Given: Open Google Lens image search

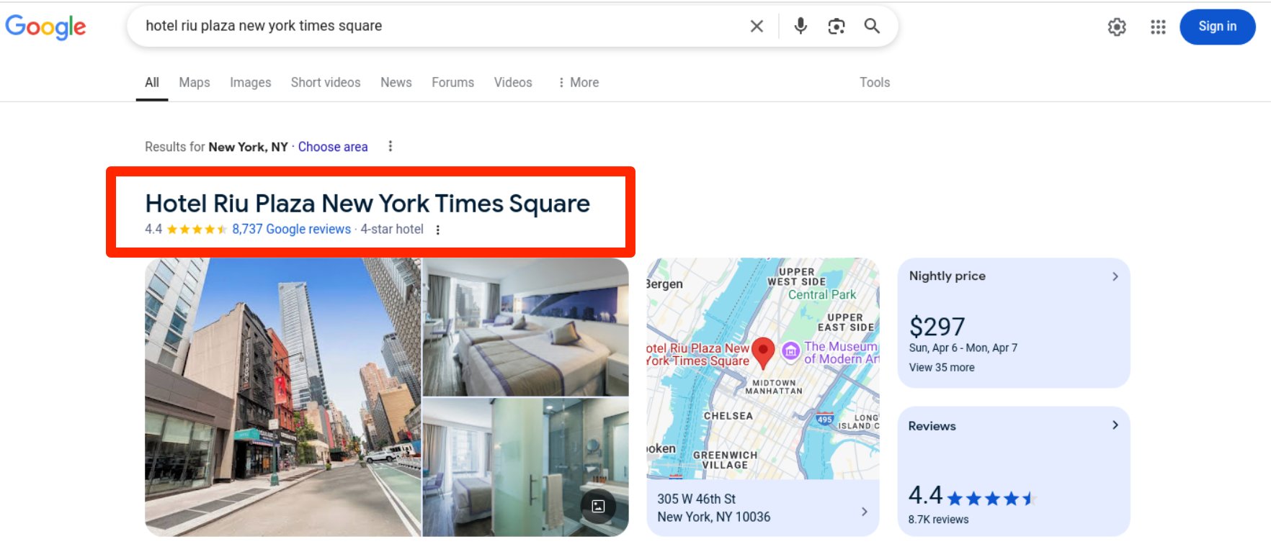Looking at the screenshot, I should tap(836, 27).
